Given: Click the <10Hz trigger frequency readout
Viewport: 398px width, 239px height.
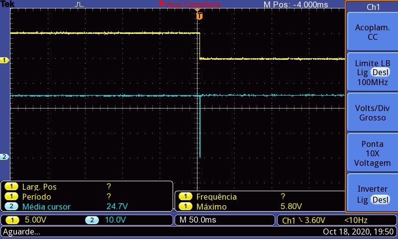Looking at the screenshot, I should 356,220.
